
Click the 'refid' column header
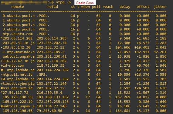[x=53, y=7]
